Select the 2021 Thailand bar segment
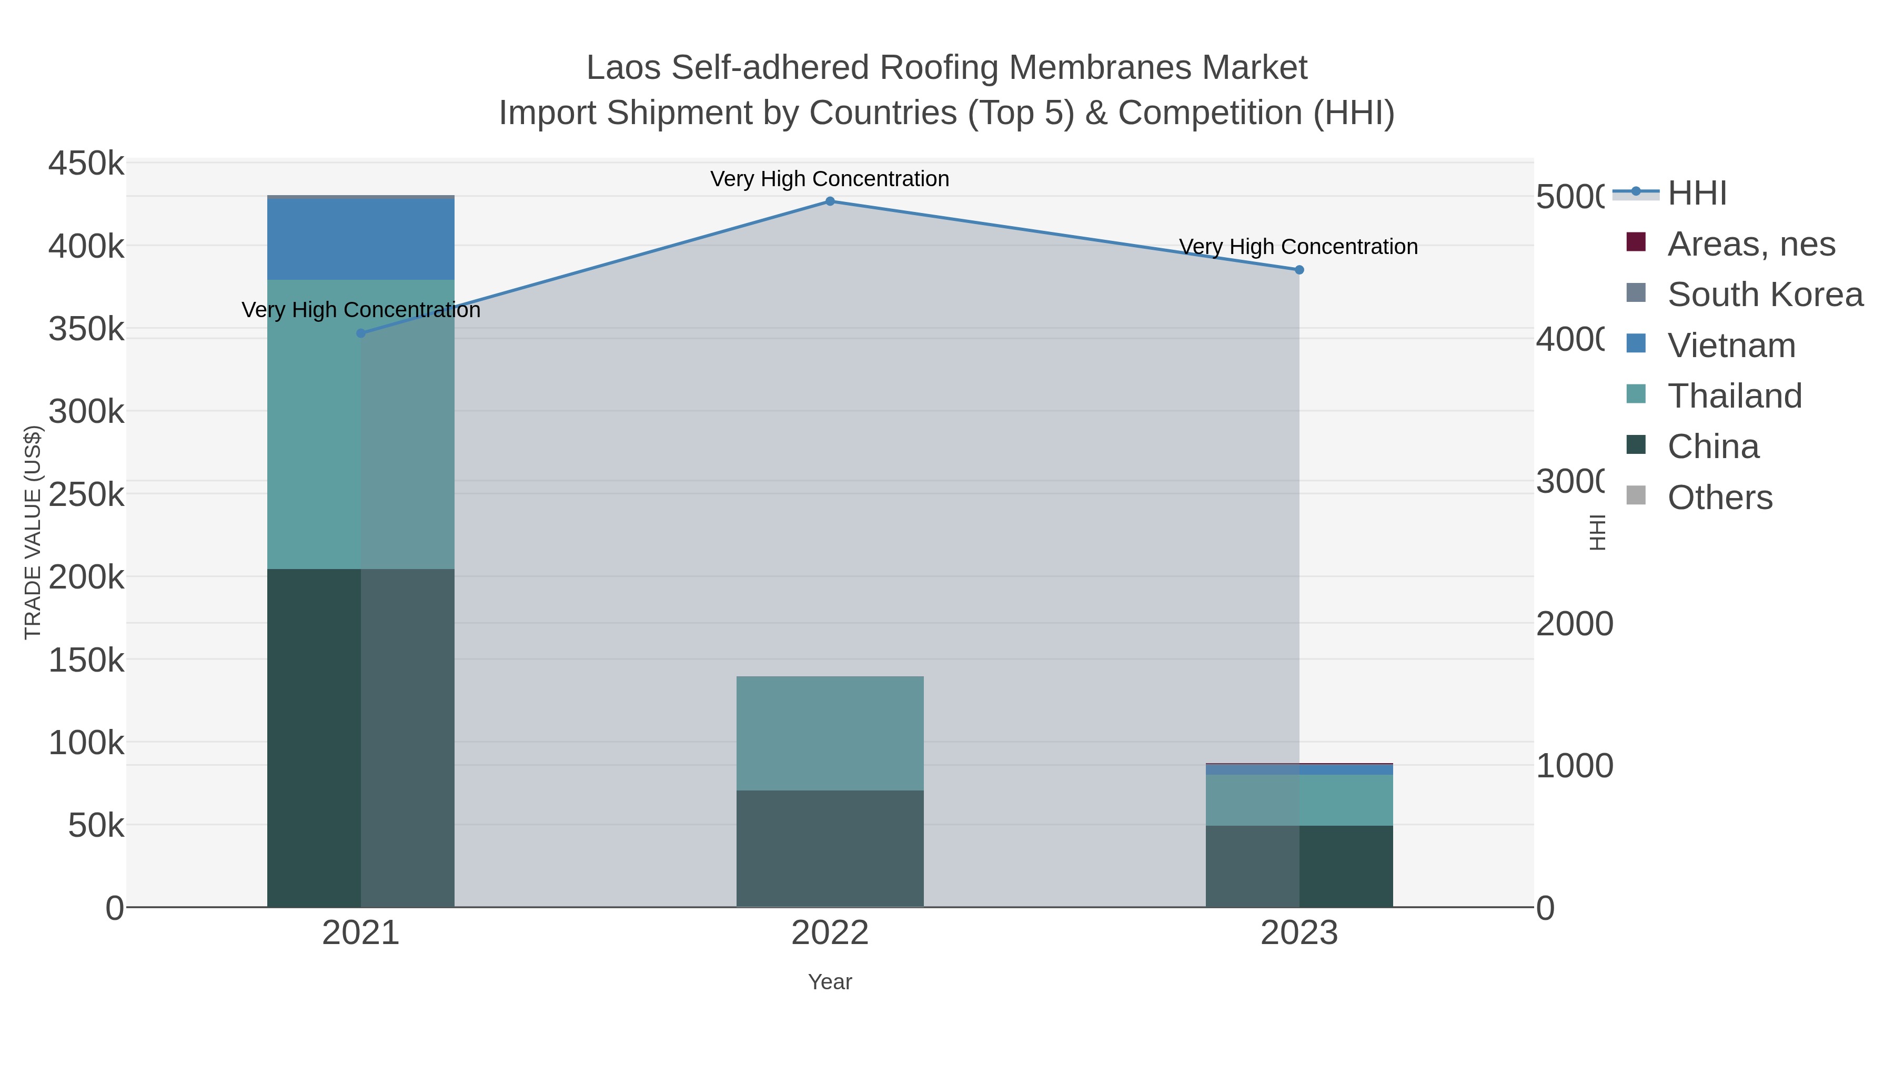Screen dimensions: 1894x1065 tap(360, 423)
